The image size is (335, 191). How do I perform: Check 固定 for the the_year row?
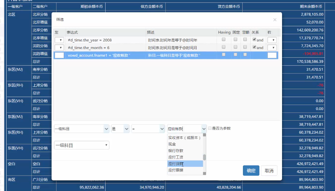pos(236,40)
